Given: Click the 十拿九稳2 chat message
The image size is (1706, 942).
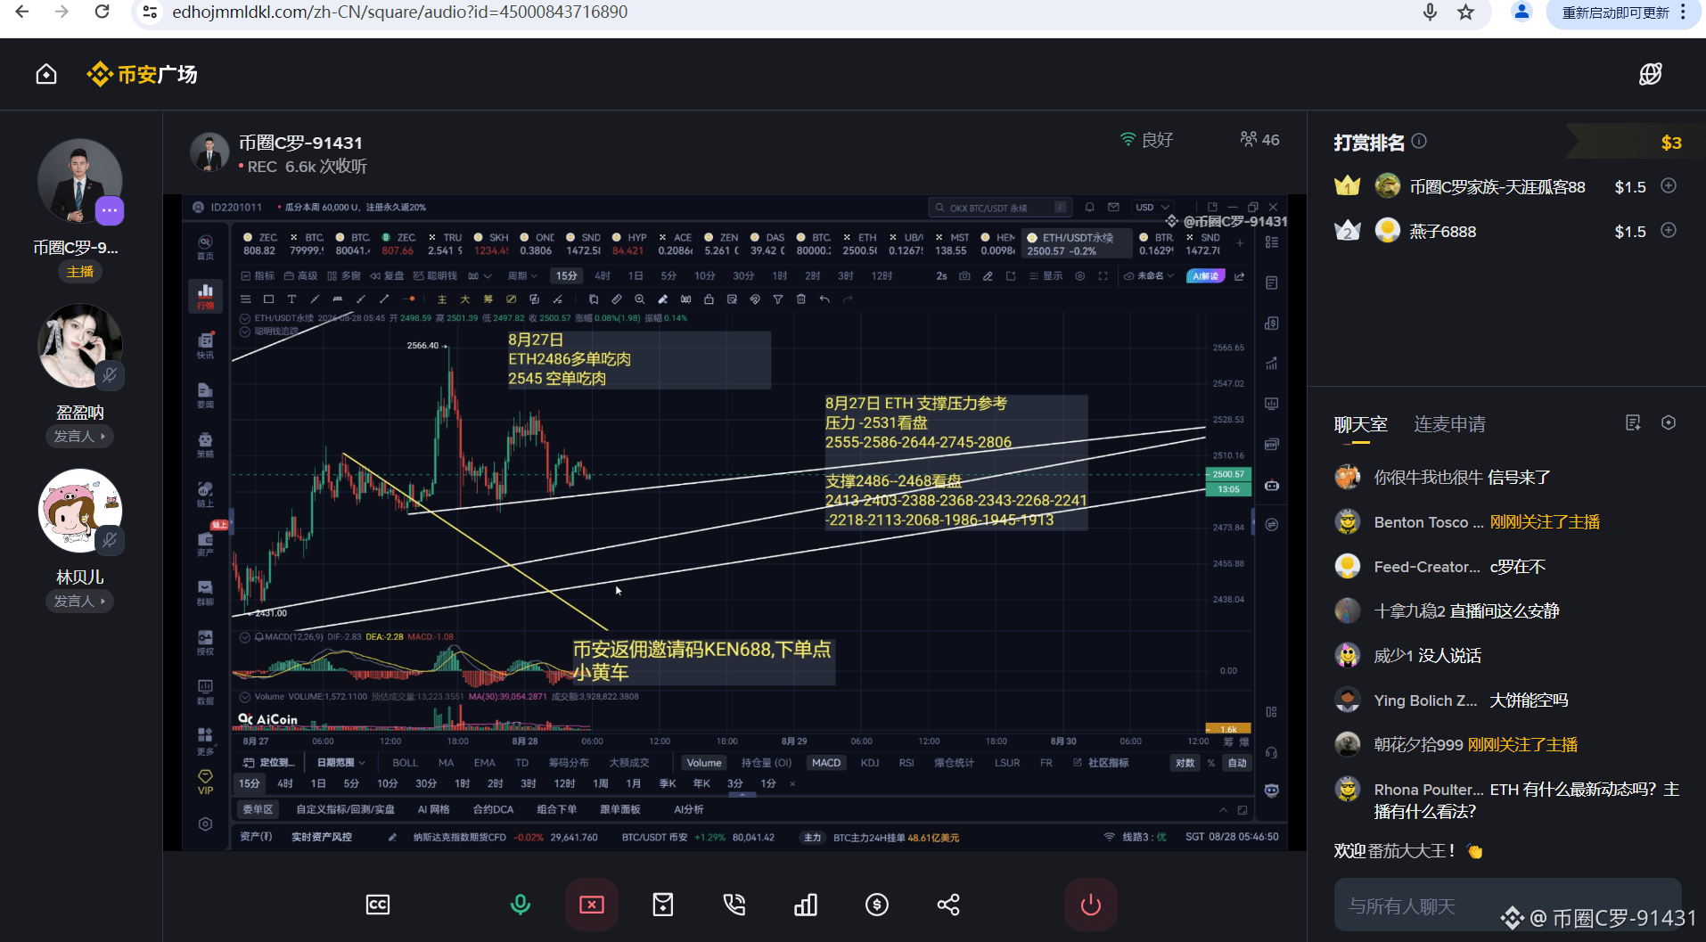Looking at the screenshot, I should (1467, 611).
